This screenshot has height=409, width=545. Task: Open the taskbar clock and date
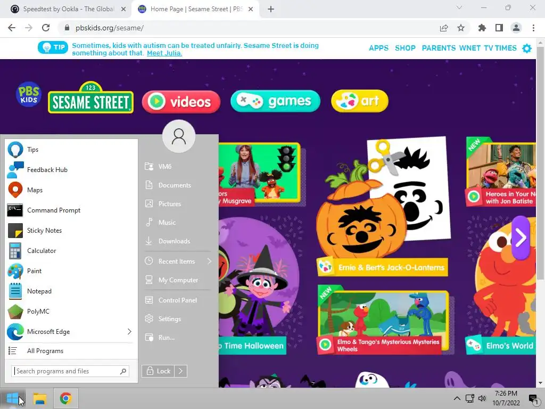tap(506, 398)
